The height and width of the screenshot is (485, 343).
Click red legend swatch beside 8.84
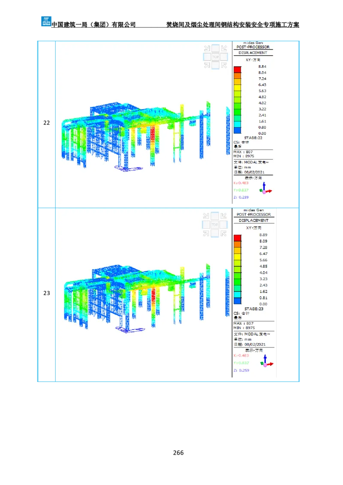point(238,70)
